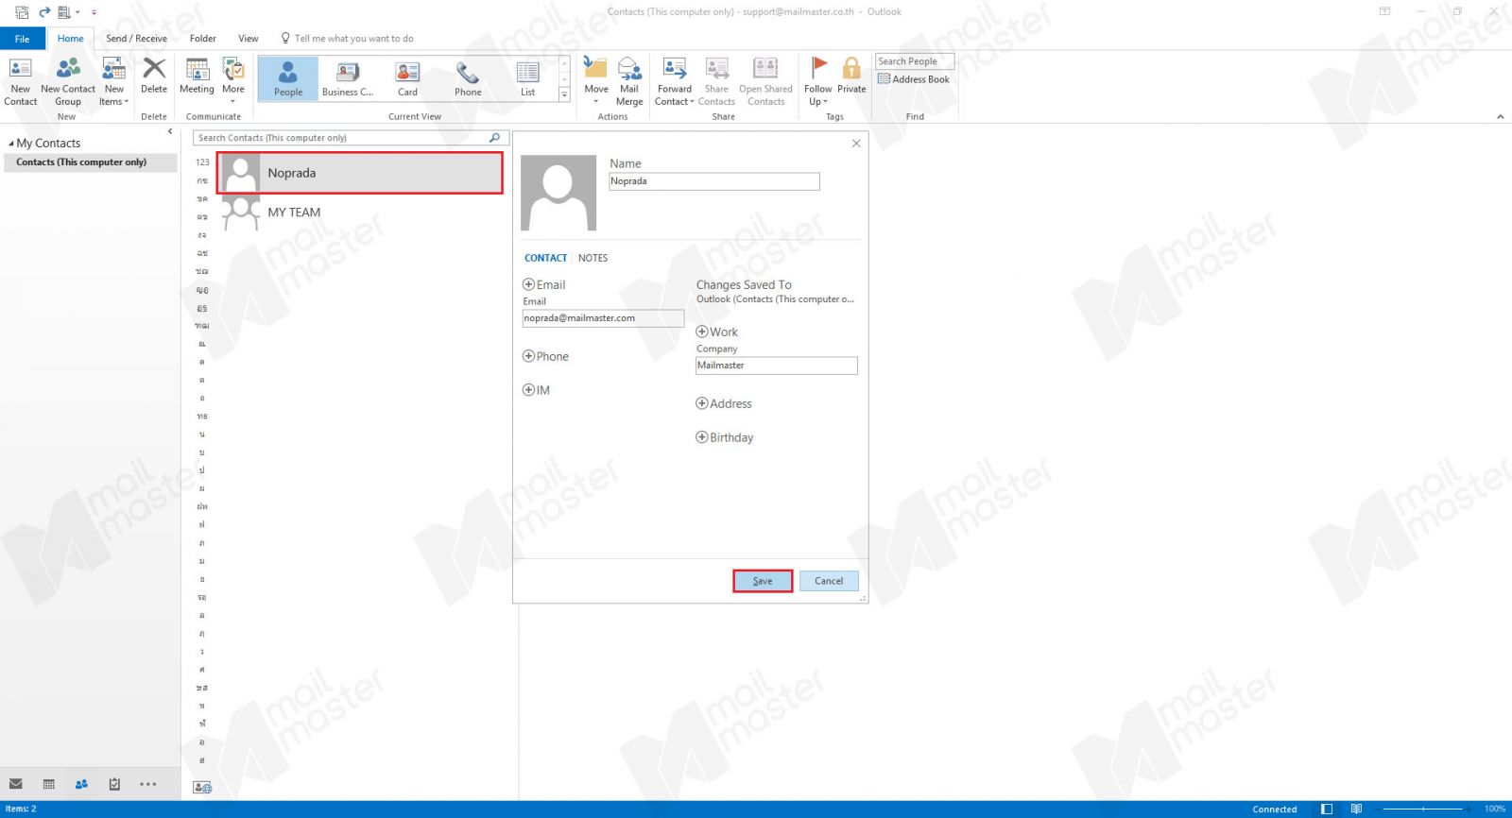Adjust the zoom slider in status bar
This screenshot has width=1512, height=818.
pos(1423,809)
